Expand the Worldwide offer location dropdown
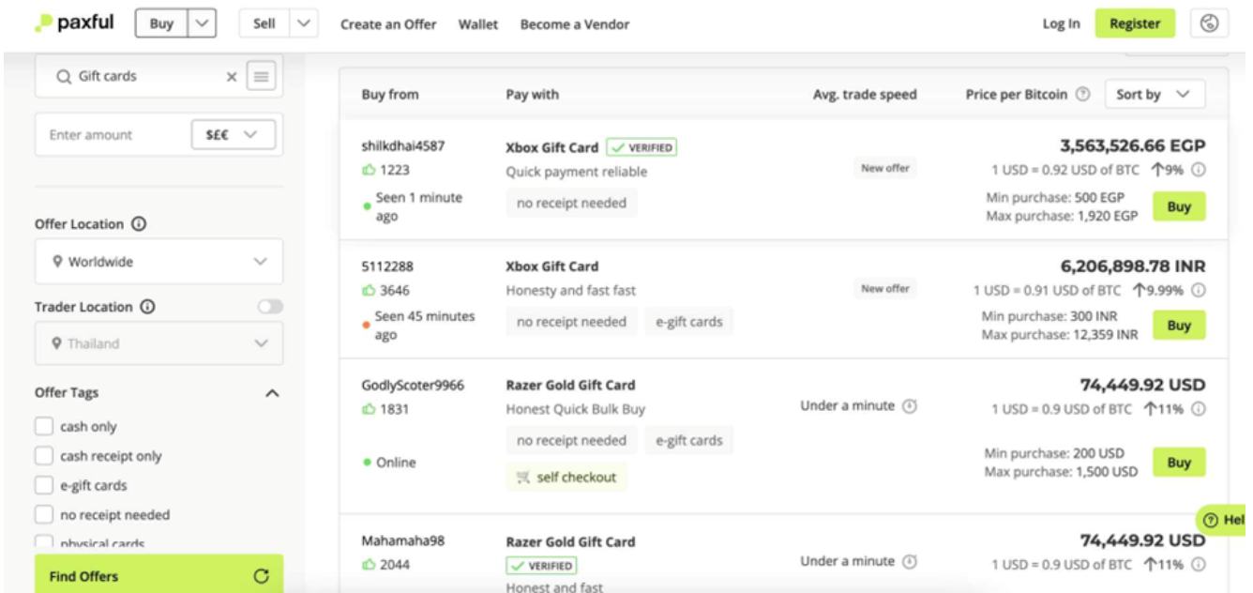 [159, 262]
